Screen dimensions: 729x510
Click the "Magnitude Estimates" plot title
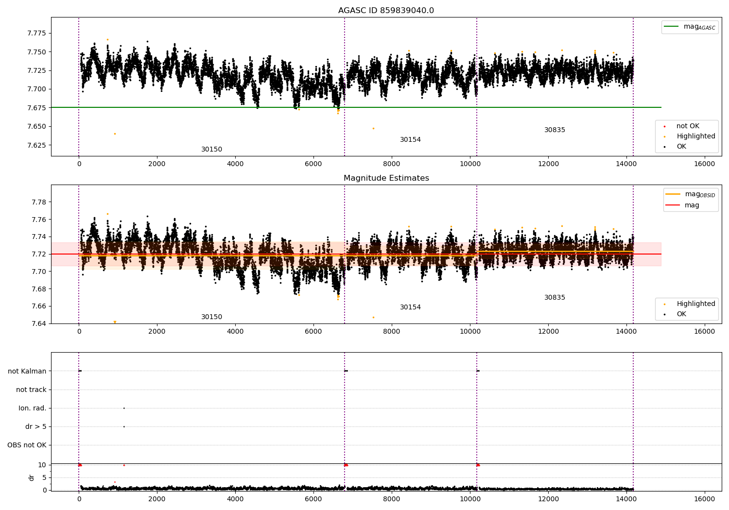[386, 178]
